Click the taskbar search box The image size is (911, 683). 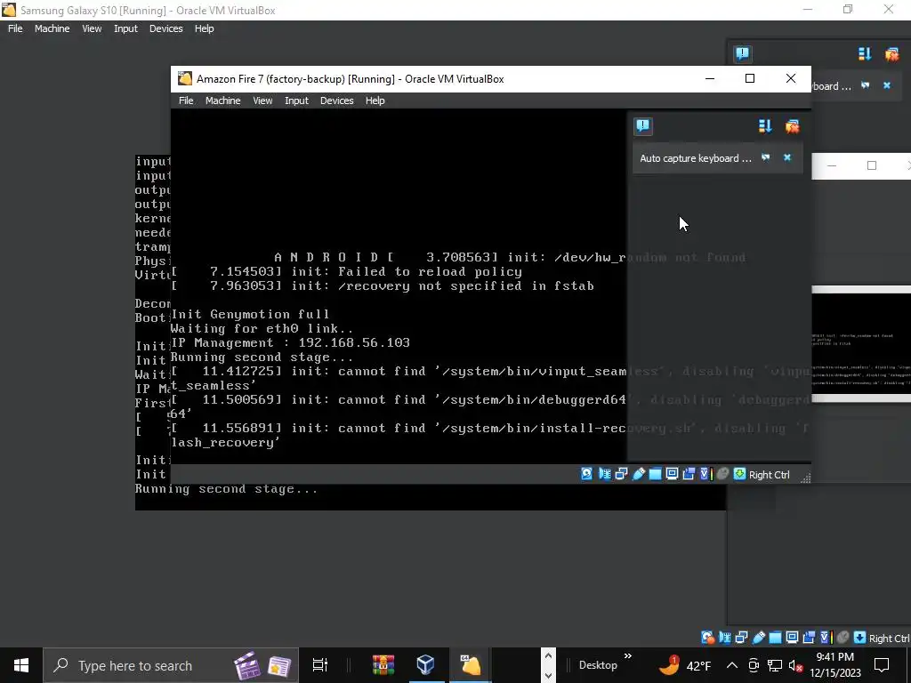pyautogui.click(x=171, y=665)
